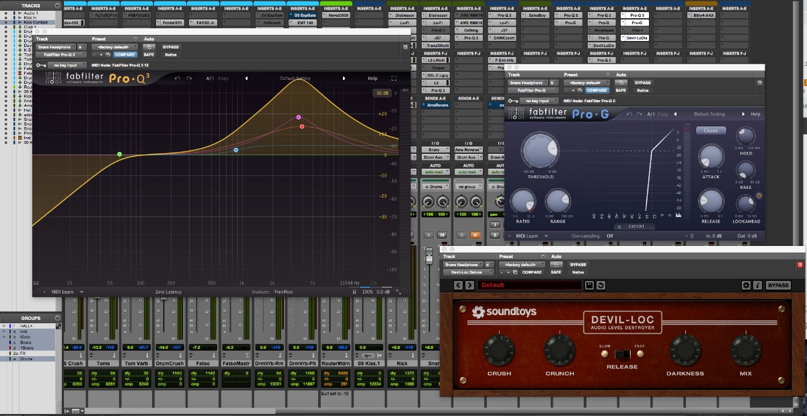Open Devil-Loc info icon
807x416 pixels.
[757, 286]
